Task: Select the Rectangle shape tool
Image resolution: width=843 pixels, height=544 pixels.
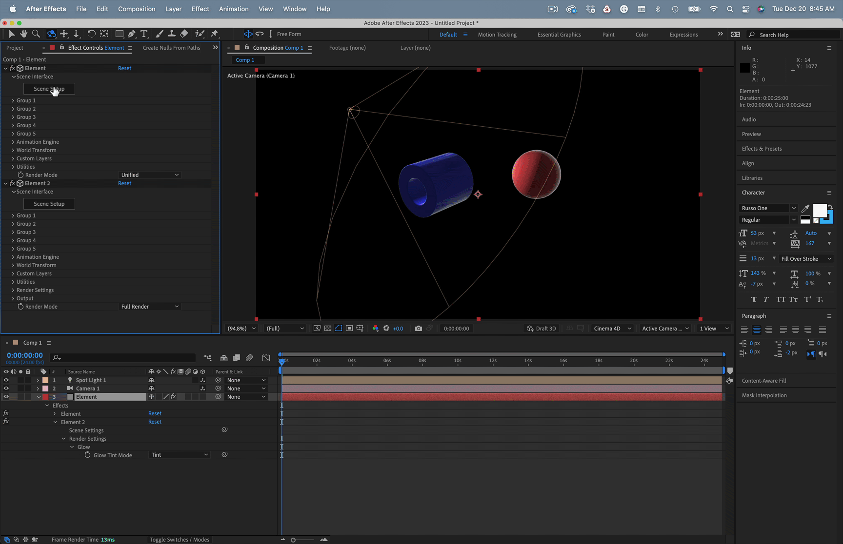Action: pos(119,34)
